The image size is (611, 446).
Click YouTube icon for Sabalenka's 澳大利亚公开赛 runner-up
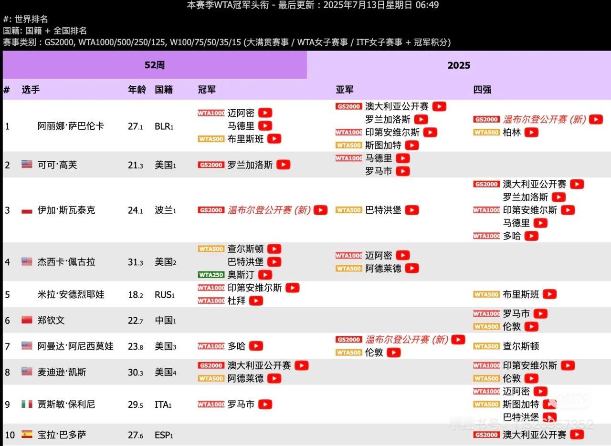(x=439, y=106)
